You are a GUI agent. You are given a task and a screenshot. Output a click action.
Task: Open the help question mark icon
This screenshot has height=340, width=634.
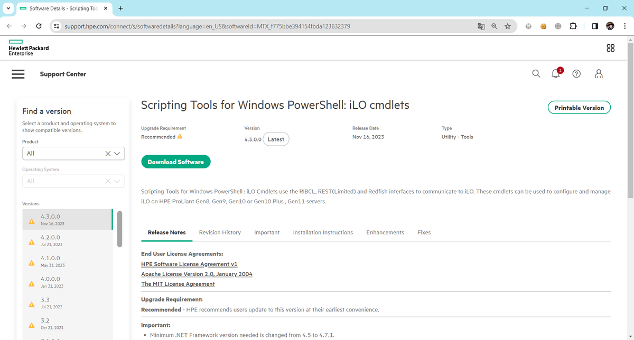(577, 74)
